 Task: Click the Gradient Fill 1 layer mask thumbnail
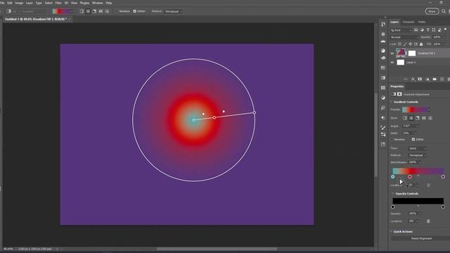tap(412, 53)
